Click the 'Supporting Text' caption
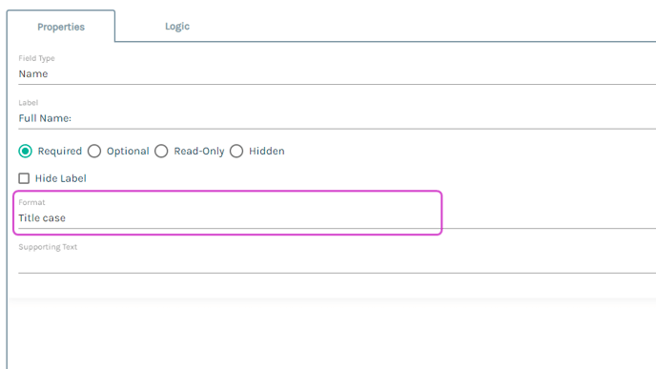The height and width of the screenshot is (369, 656). click(48, 247)
